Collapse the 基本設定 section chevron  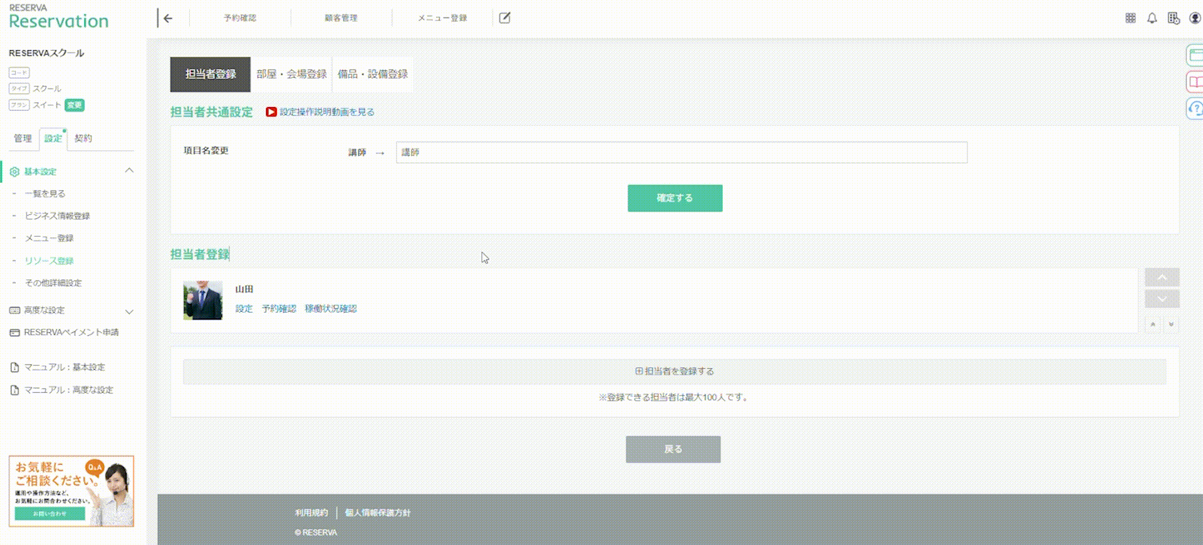(129, 170)
